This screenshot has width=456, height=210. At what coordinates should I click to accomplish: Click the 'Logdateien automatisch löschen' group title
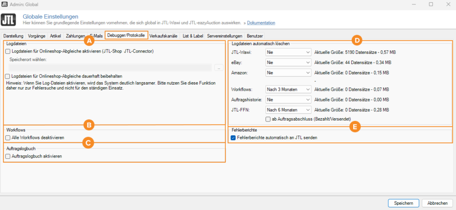point(260,44)
